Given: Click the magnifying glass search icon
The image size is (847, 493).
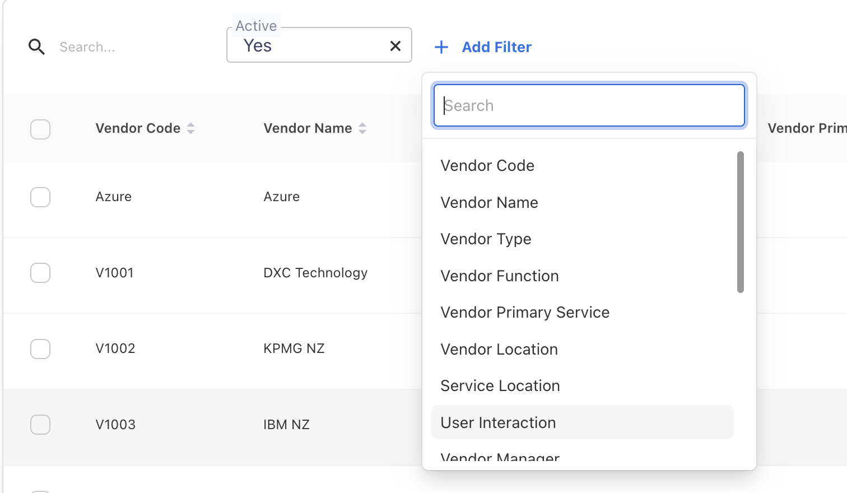Looking at the screenshot, I should (x=36, y=47).
